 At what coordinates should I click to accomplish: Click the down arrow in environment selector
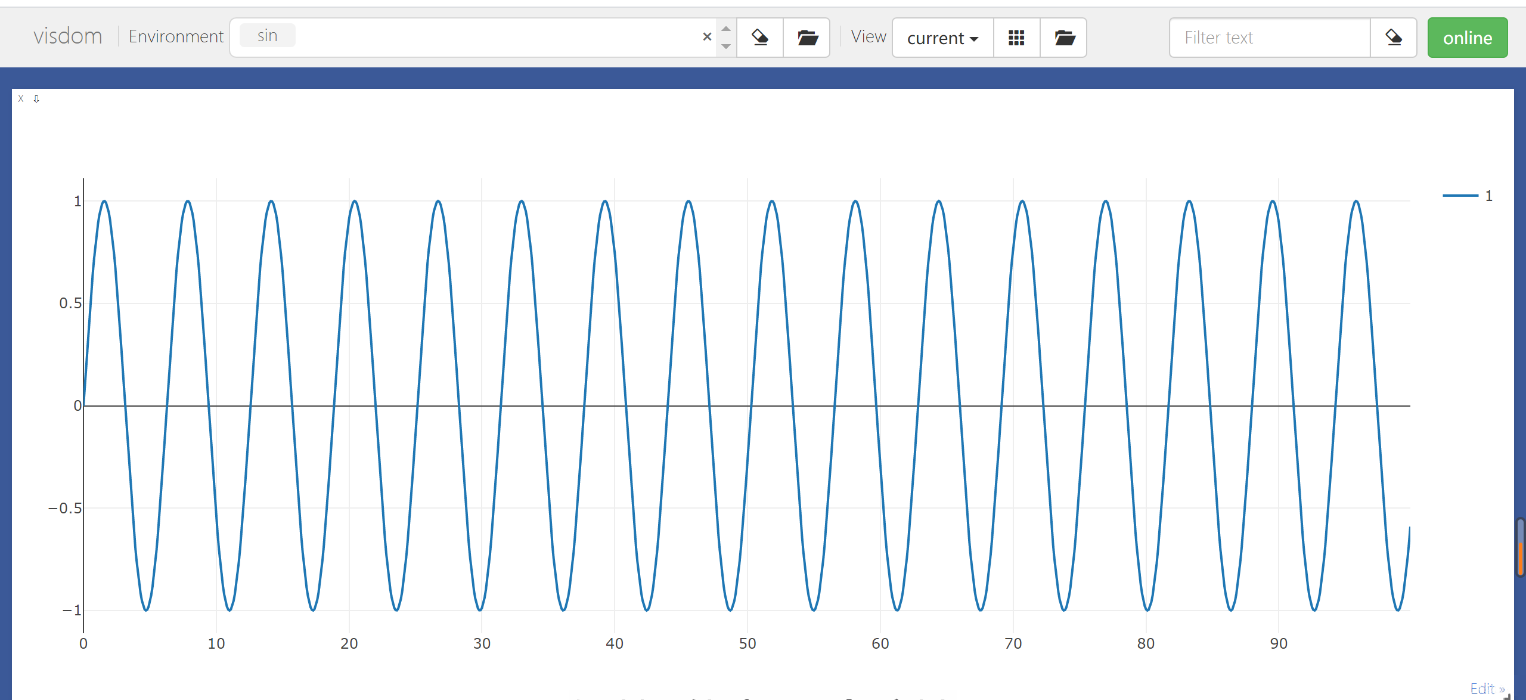[x=726, y=46]
